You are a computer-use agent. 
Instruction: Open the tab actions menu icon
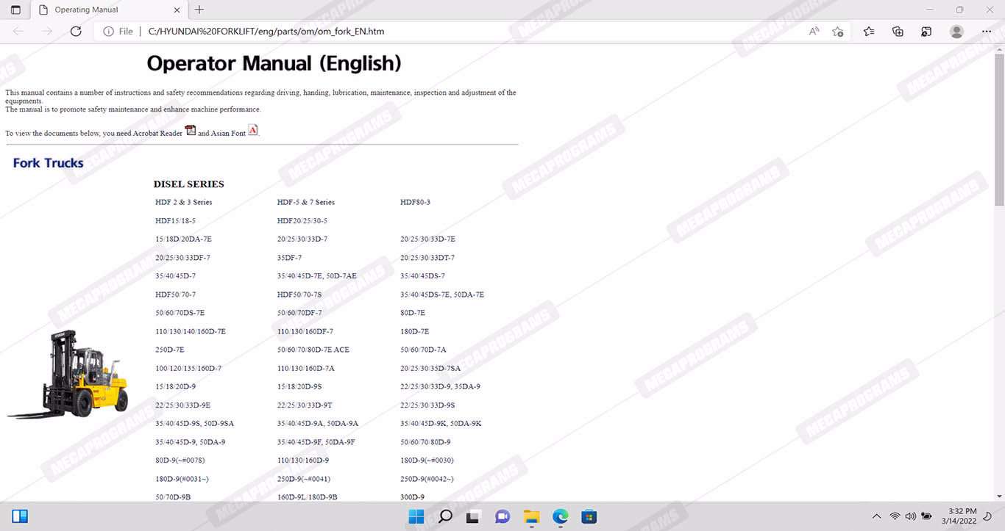pyautogui.click(x=15, y=10)
